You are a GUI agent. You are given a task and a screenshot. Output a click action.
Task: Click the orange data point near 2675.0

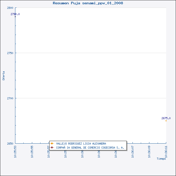[166, 121]
